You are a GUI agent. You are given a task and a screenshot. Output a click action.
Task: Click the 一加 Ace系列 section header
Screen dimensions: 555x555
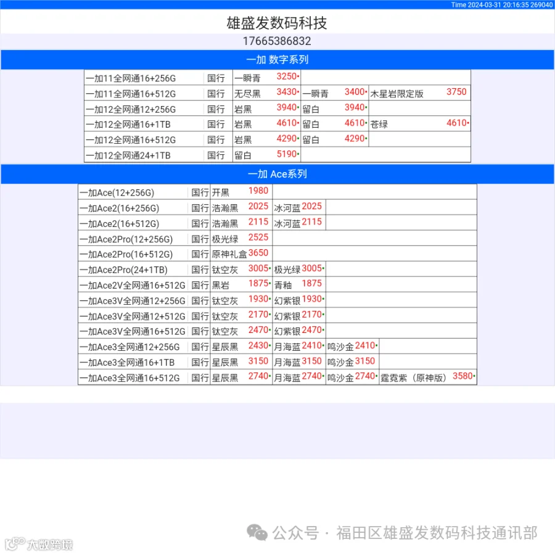pyautogui.click(x=277, y=174)
